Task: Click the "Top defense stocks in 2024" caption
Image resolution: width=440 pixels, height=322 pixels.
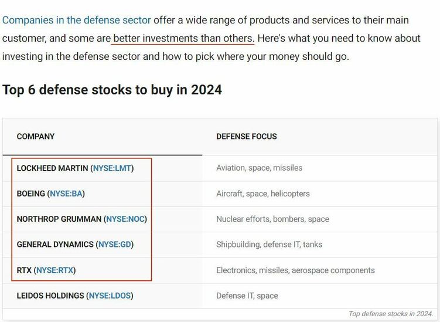Action: point(390,314)
